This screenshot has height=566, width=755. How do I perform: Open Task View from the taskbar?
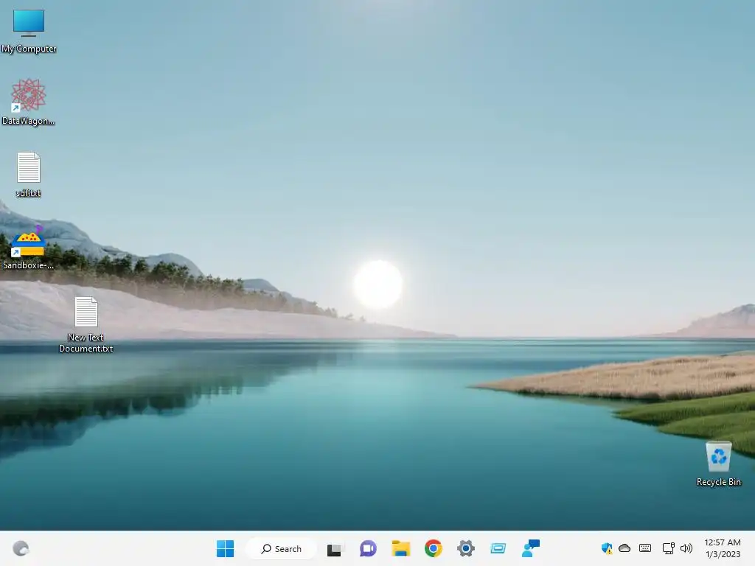click(x=334, y=548)
